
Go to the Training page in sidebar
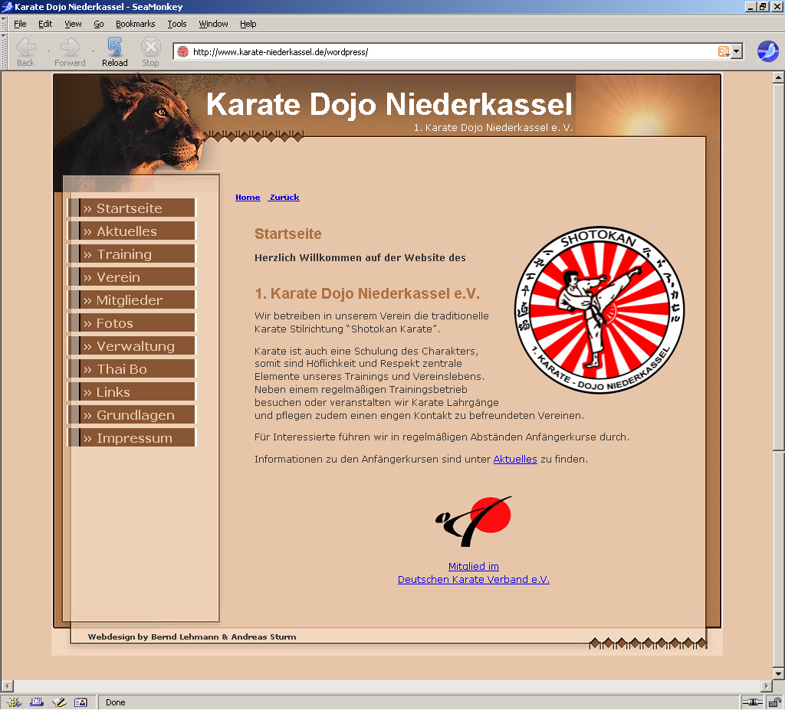(124, 254)
